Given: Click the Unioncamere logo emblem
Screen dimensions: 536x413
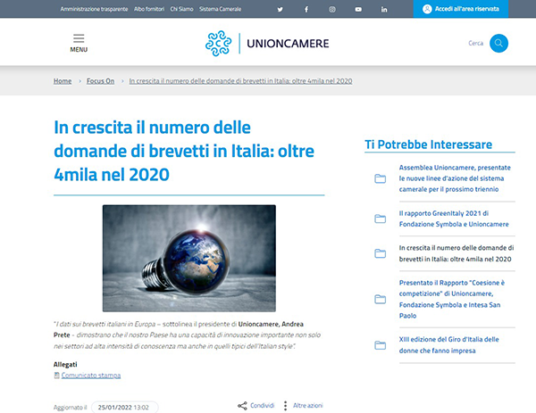Looking at the screenshot, I should [218, 44].
